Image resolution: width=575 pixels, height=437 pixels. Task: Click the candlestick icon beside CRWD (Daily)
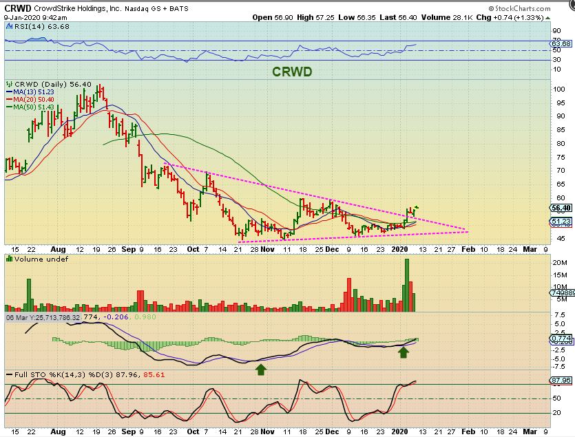10,85
